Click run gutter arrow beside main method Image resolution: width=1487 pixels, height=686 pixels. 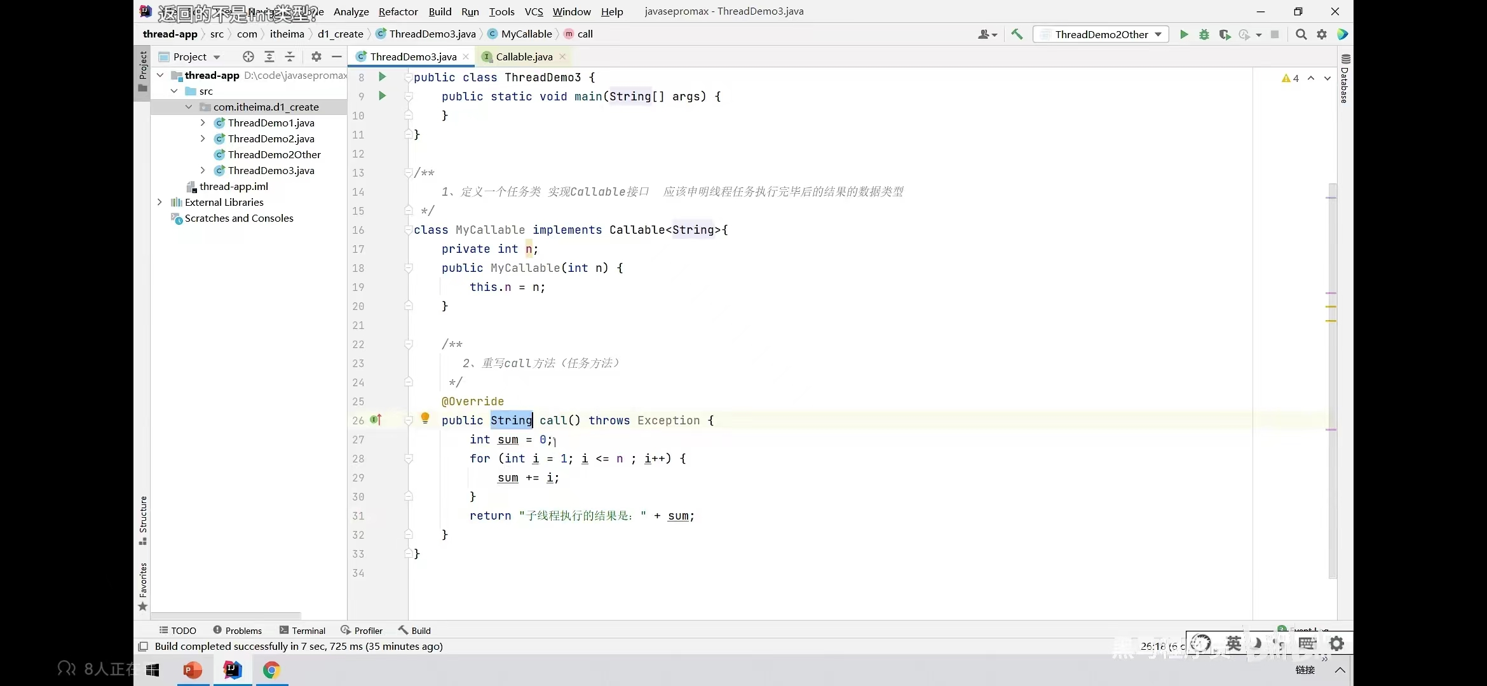(382, 96)
